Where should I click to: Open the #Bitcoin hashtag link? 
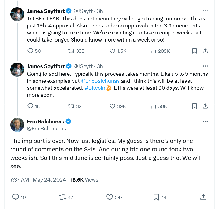click(x=95, y=88)
